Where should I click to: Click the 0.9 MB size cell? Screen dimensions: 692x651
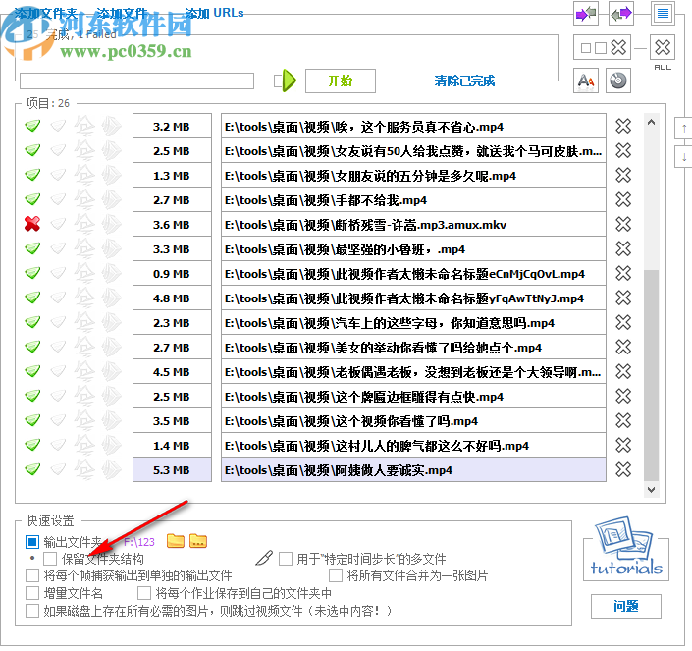(172, 274)
